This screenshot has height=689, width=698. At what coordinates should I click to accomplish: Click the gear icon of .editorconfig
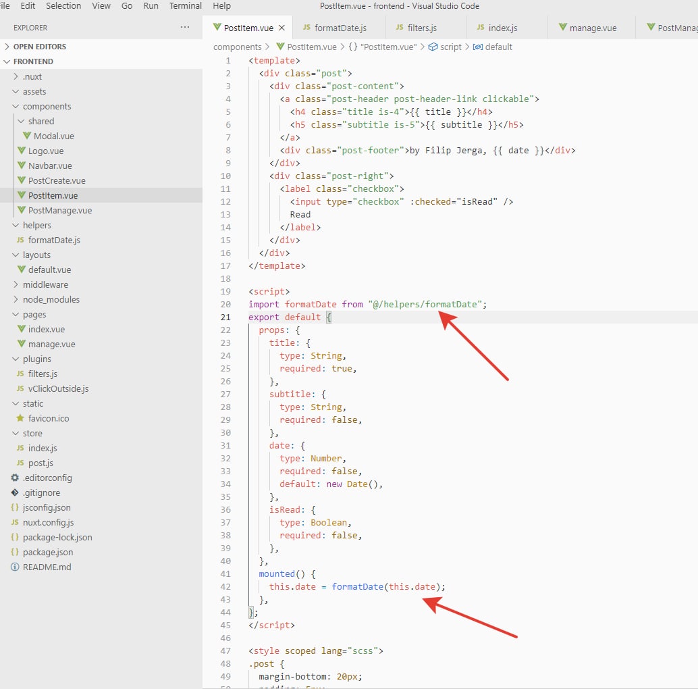tap(15, 478)
